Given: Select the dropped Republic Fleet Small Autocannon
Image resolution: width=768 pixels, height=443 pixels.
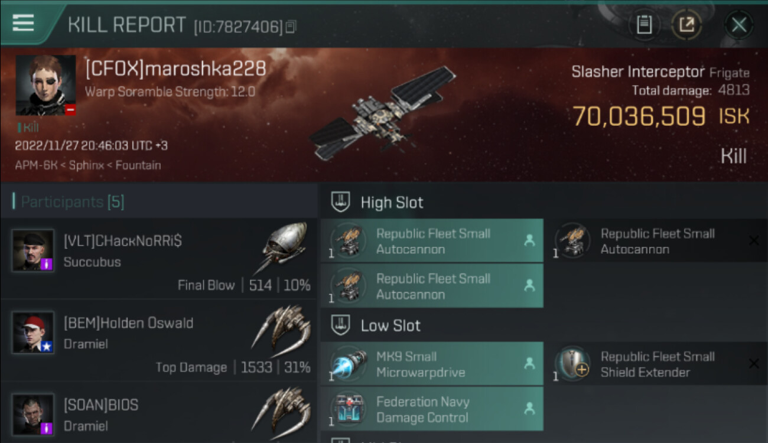Looking at the screenshot, I should [x=656, y=241].
